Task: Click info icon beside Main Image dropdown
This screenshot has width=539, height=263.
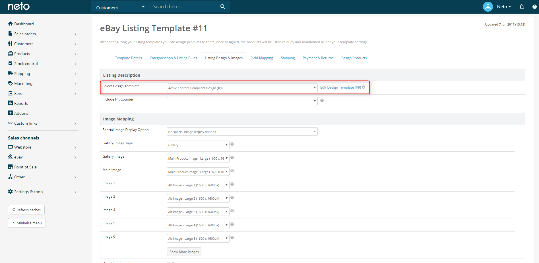Action: pyautogui.click(x=232, y=171)
